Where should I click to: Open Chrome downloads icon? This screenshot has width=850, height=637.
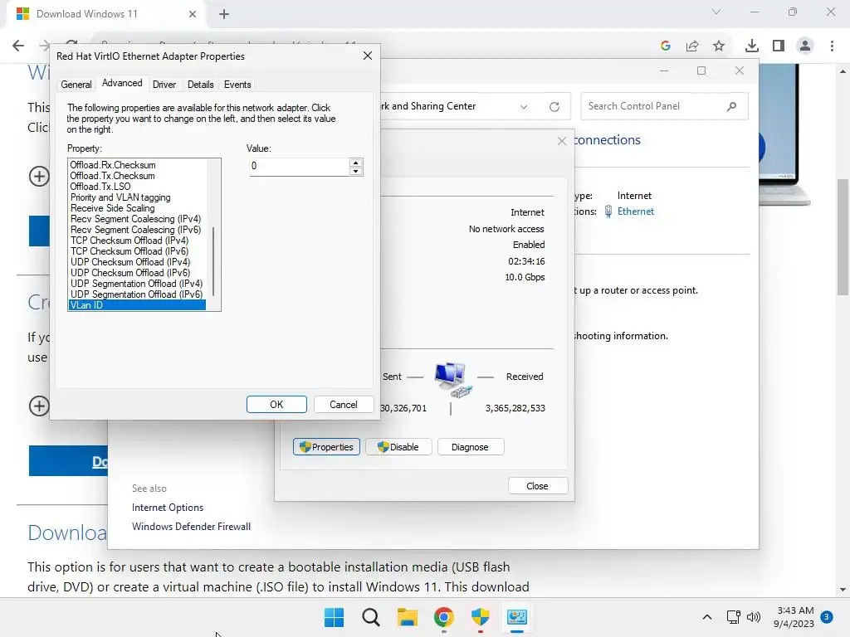[752, 46]
